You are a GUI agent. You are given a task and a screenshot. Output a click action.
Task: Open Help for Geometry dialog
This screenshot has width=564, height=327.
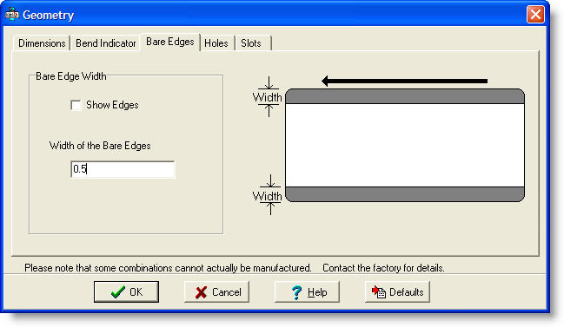[307, 291]
